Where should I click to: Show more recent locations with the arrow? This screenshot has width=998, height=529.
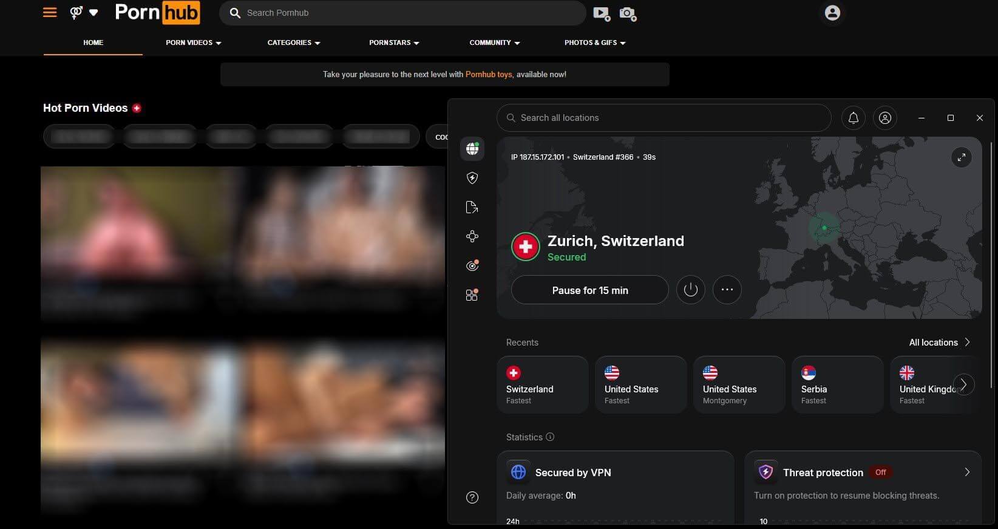(963, 384)
